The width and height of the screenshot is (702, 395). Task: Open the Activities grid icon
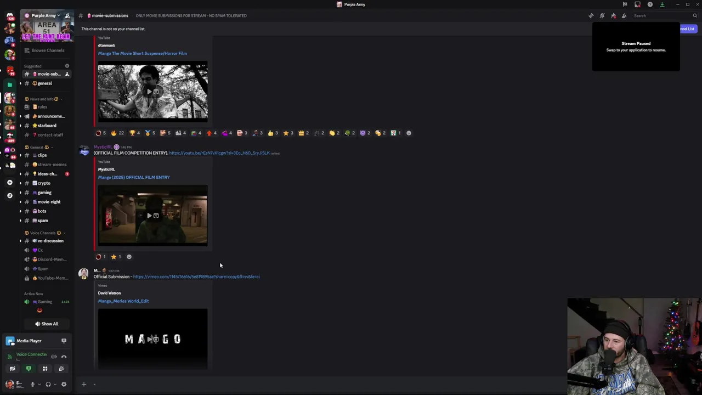(45, 369)
